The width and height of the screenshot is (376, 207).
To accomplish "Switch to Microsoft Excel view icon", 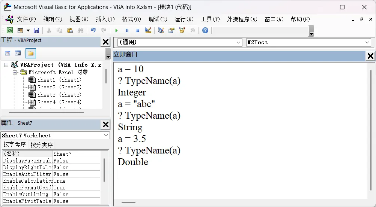I will point(10,30).
